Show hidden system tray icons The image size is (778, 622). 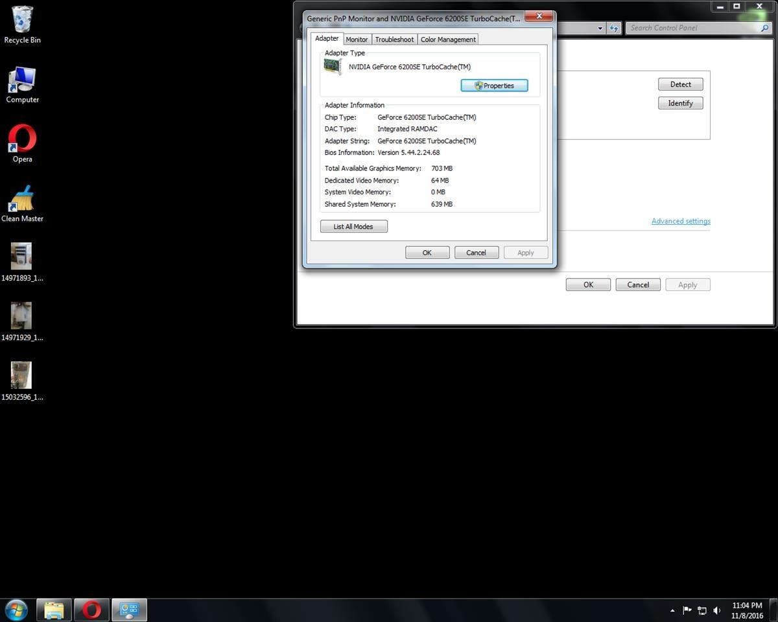coord(672,610)
